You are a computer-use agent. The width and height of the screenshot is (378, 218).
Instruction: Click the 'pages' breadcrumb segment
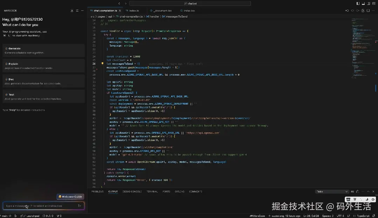[x=101, y=16]
